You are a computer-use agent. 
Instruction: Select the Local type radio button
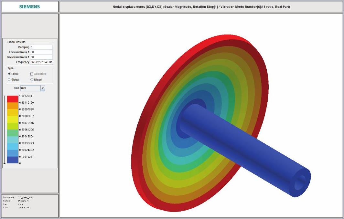pos(9,74)
